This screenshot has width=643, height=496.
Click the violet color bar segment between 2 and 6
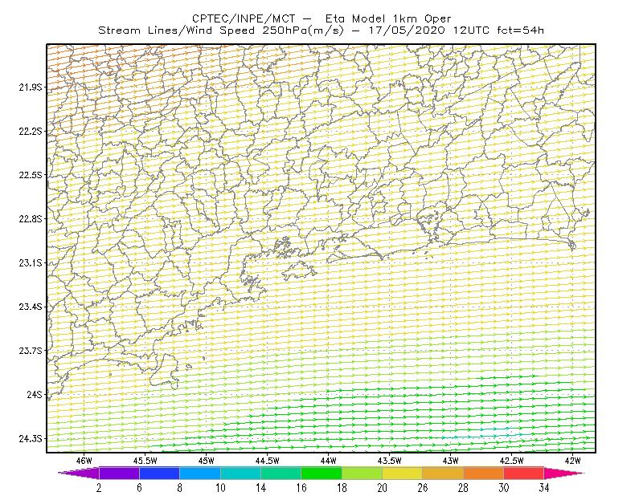coord(119,473)
